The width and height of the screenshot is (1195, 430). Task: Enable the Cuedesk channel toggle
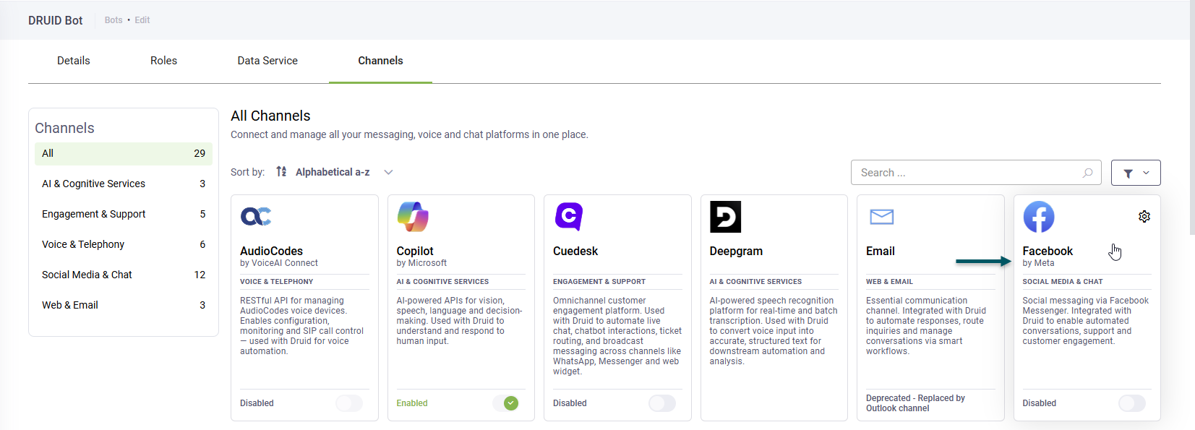[661, 403]
